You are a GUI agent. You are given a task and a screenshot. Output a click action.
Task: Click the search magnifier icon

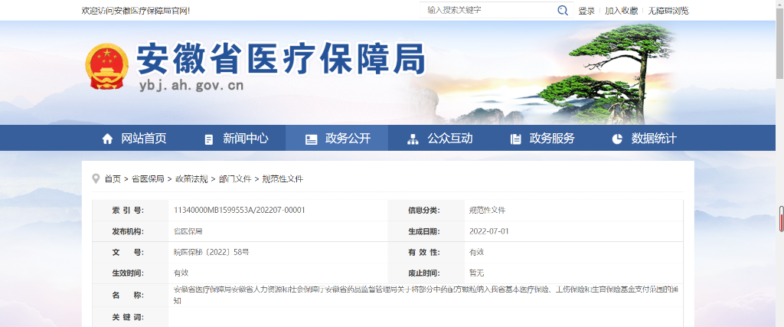(563, 11)
